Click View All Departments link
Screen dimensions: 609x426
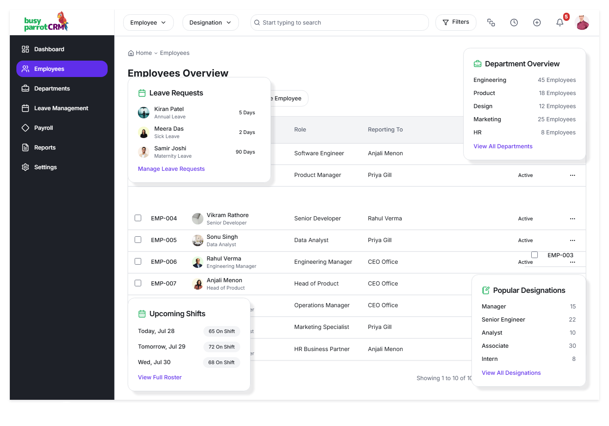pos(503,146)
